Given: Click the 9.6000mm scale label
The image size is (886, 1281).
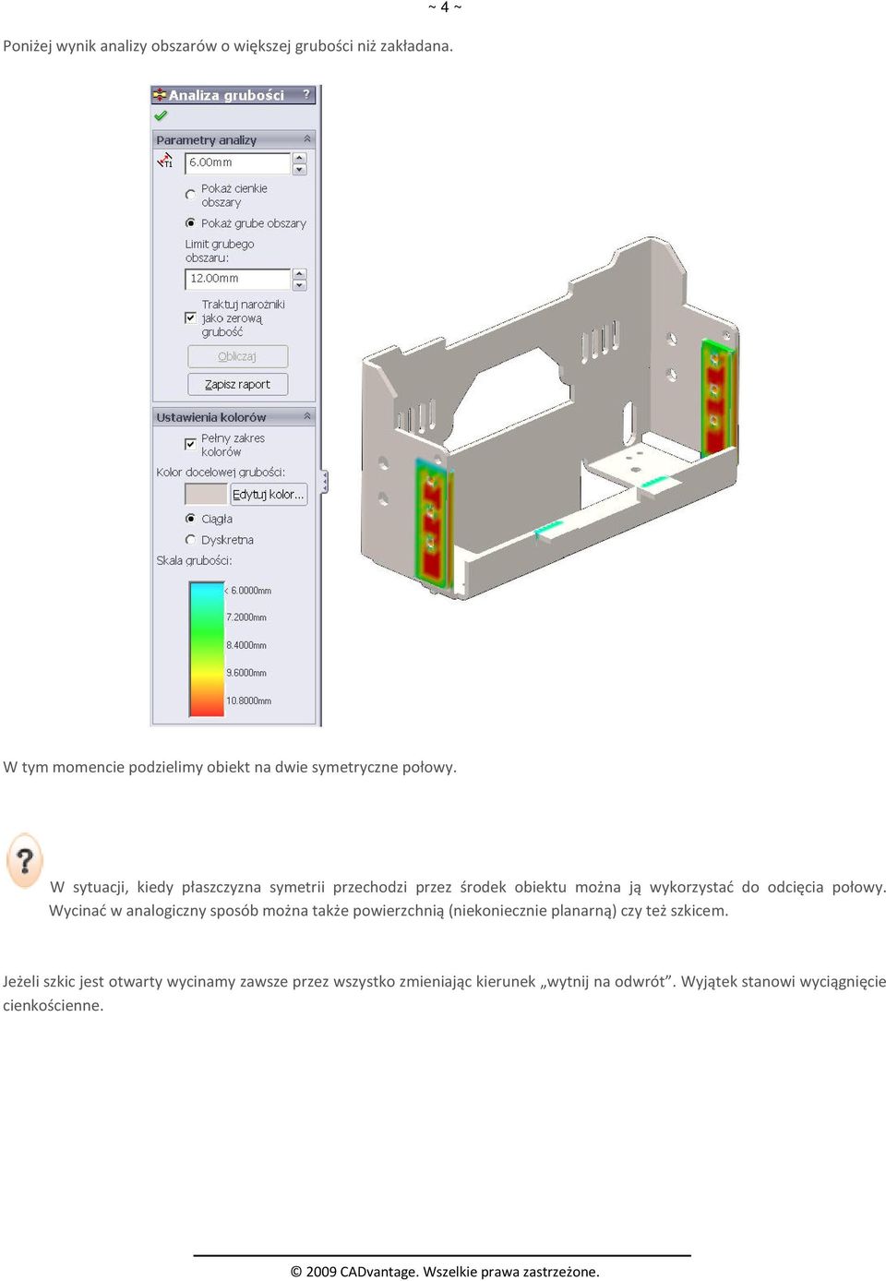Looking at the screenshot, I should tap(246, 673).
